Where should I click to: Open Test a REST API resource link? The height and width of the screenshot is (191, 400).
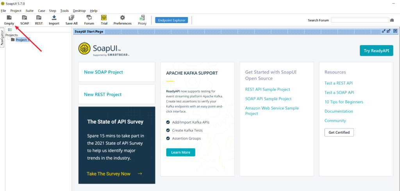click(339, 83)
